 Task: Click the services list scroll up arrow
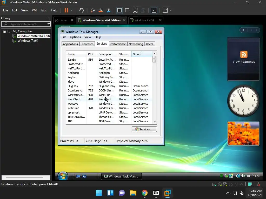click(155, 53)
